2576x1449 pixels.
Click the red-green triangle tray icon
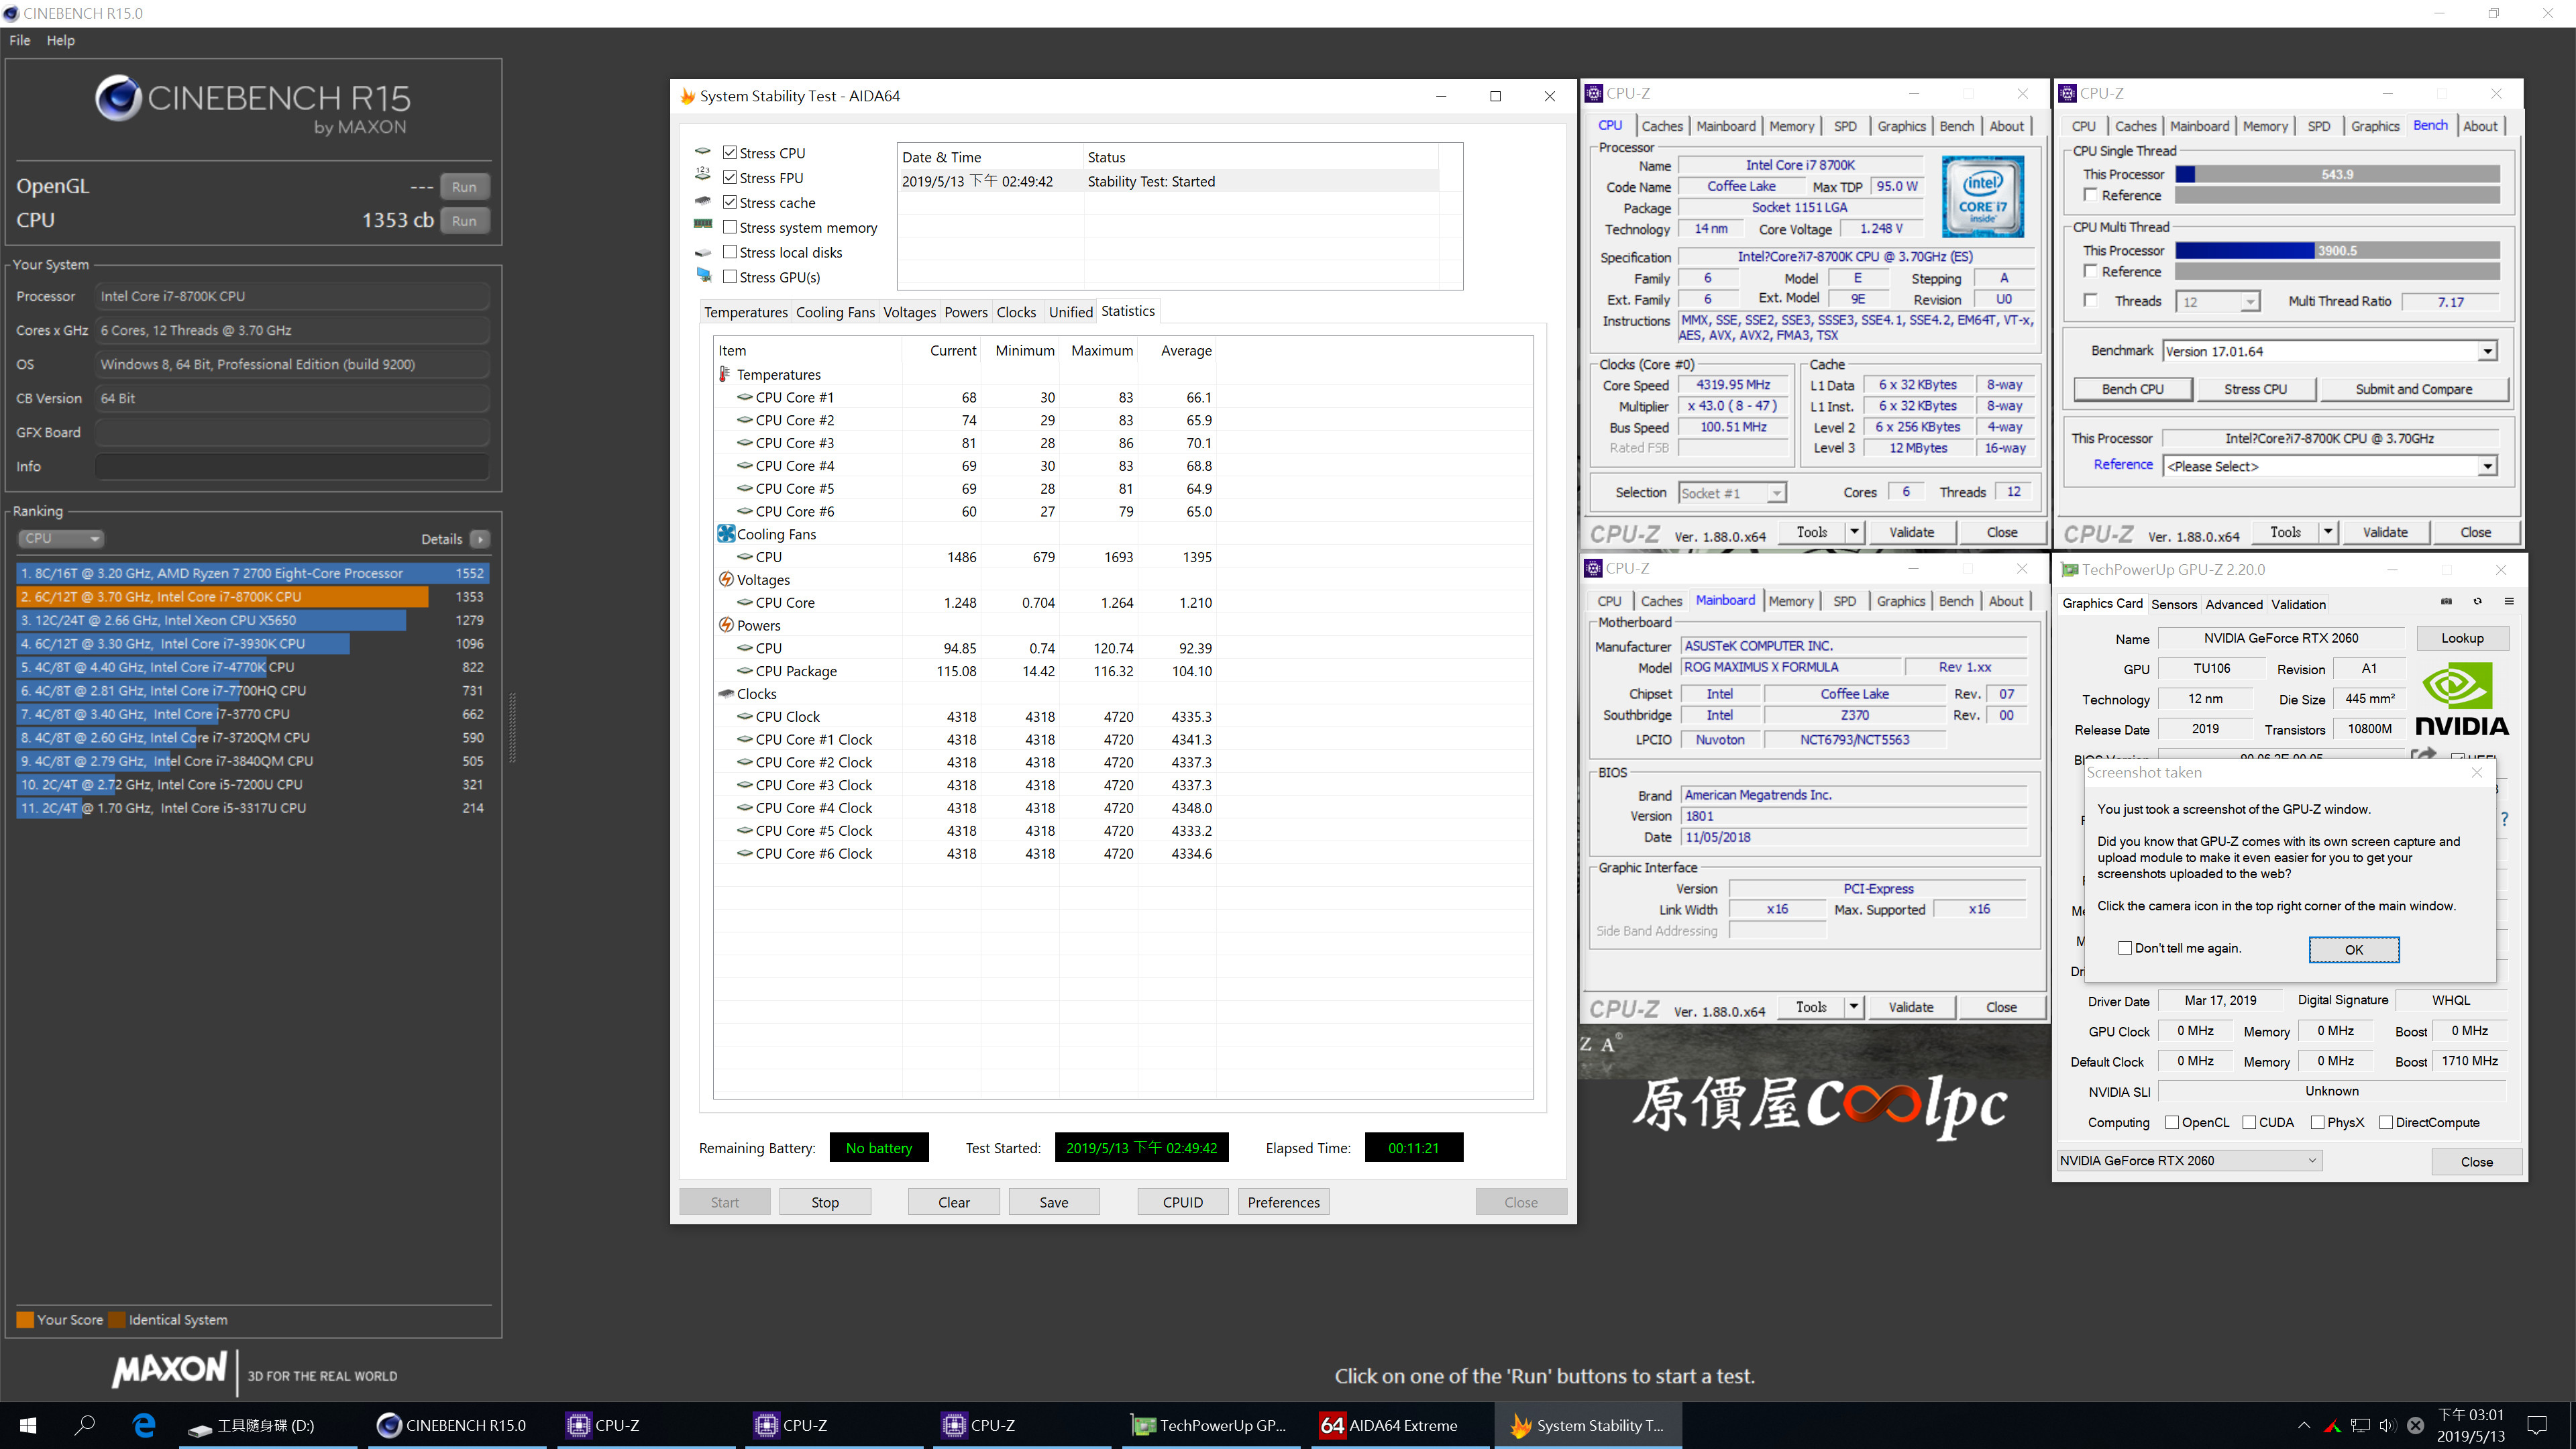(x=2332, y=1426)
